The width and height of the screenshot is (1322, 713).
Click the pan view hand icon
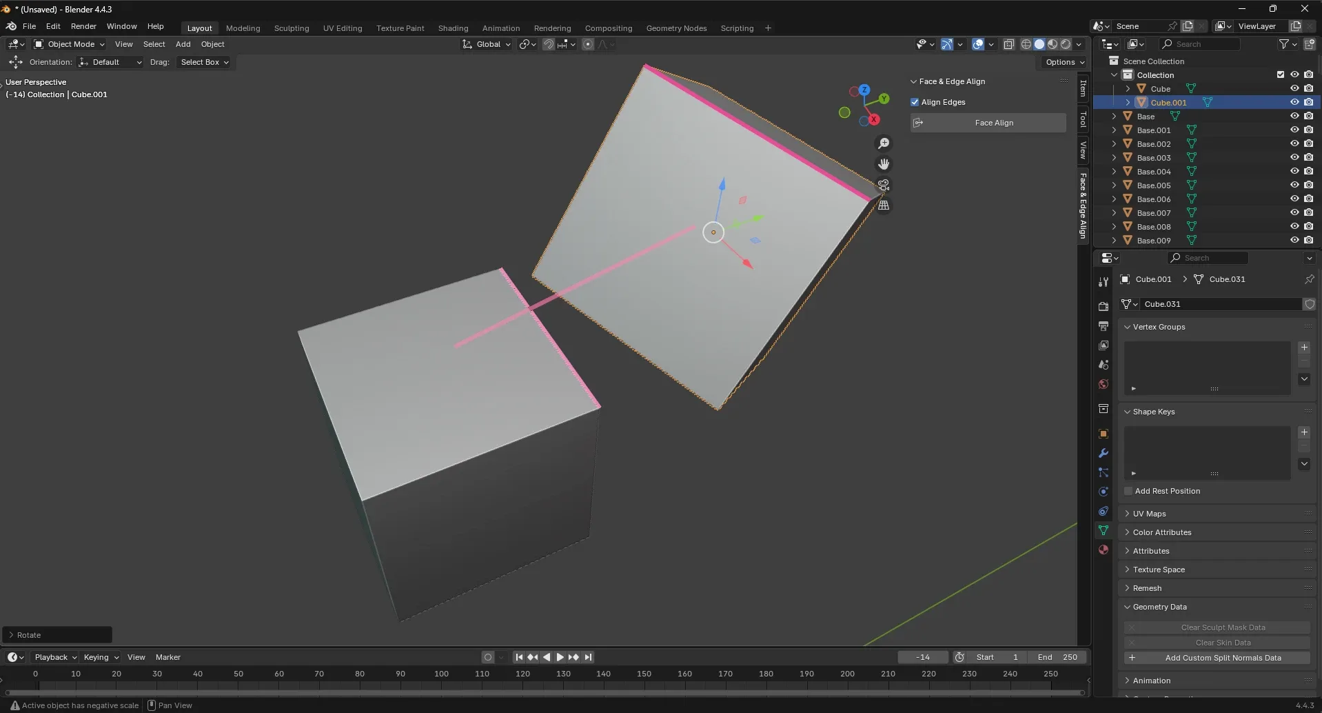point(884,164)
